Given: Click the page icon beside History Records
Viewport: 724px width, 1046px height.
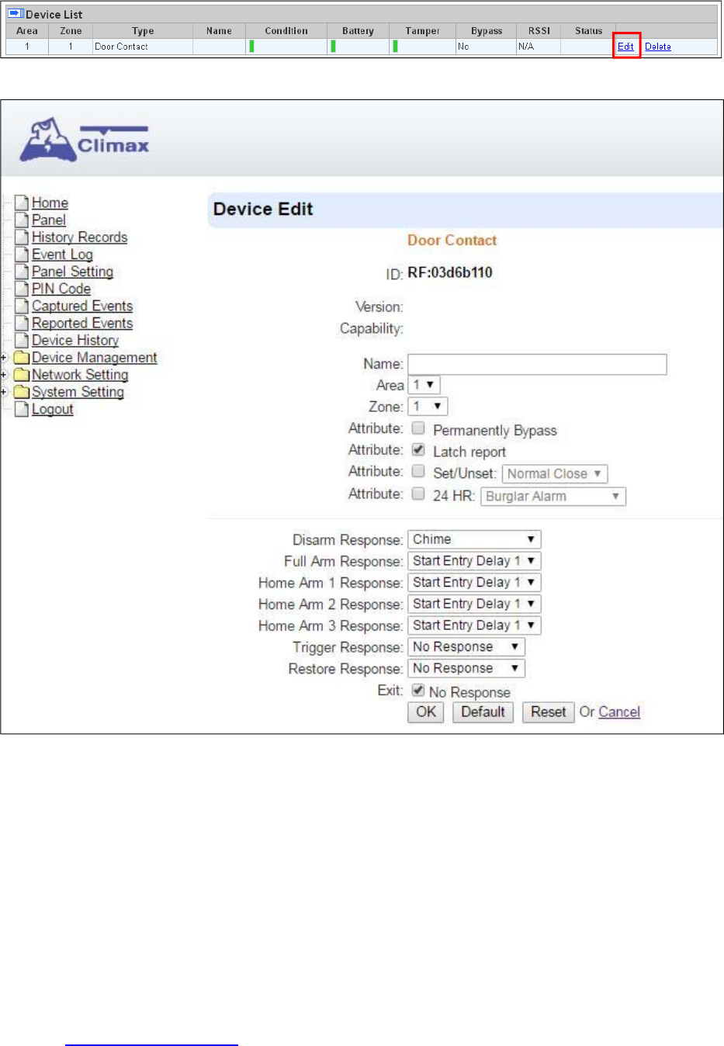Looking at the screenshot, I should coord(22,237).
